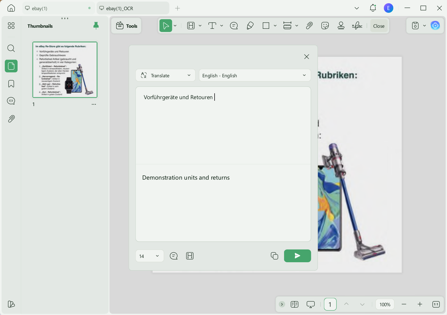Open the English - English language dropdown

[x=255, y=75]
